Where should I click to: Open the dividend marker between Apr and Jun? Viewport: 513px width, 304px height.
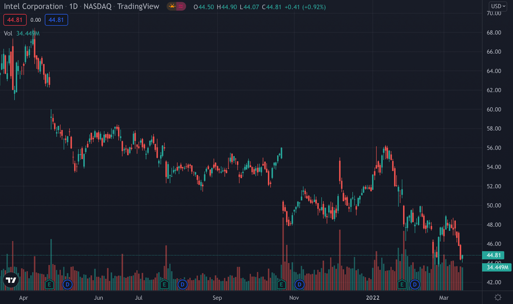pos(67,284)
